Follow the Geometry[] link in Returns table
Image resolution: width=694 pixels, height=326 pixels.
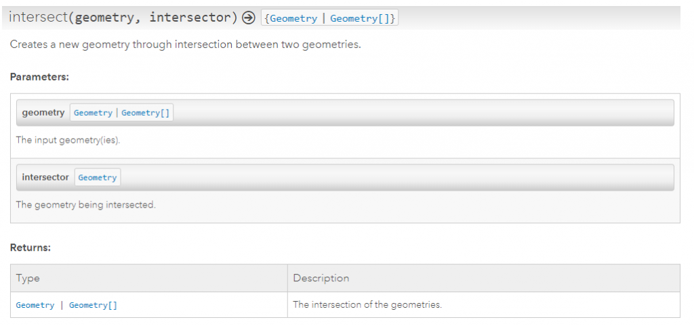[x=93, y=305]
